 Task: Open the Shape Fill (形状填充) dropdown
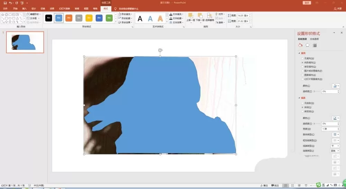click(x=125, y=14)
